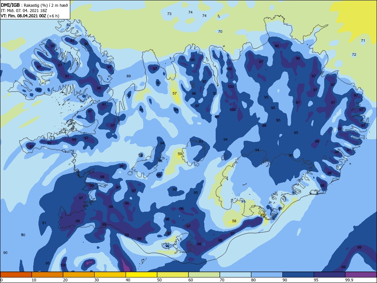Screen dimensions: 377x283
Task: Click the humidity value '82' on the map
Action: [x=69, y=25]
